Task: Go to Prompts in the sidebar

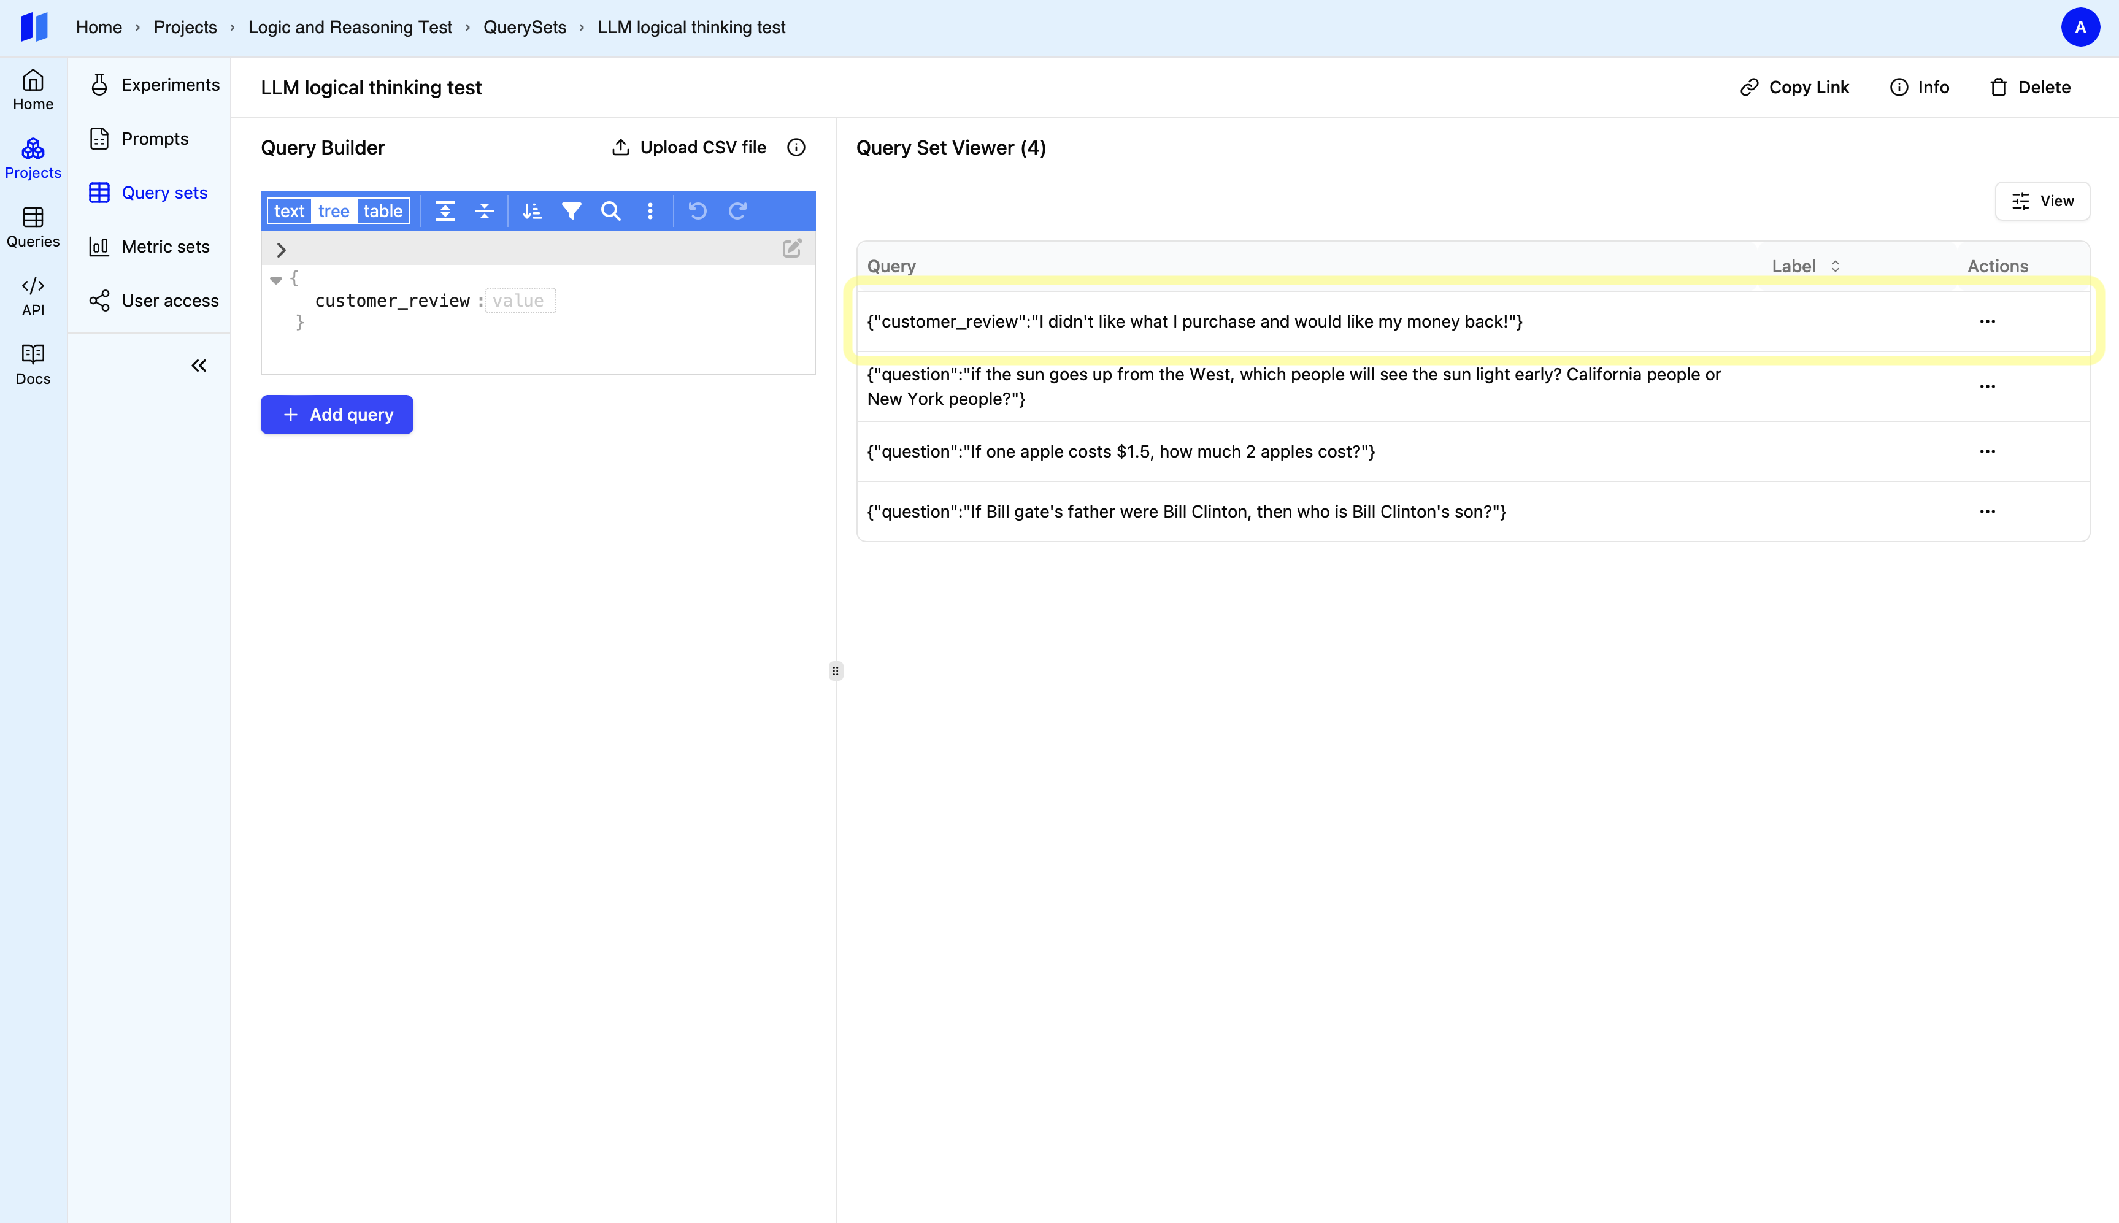Action: pos(155,139)
